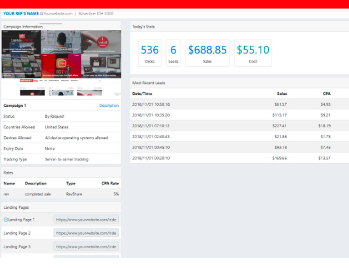Select the Landing Page 2 row label
Viewport: 349px width, 268px height.
(17, 233)
